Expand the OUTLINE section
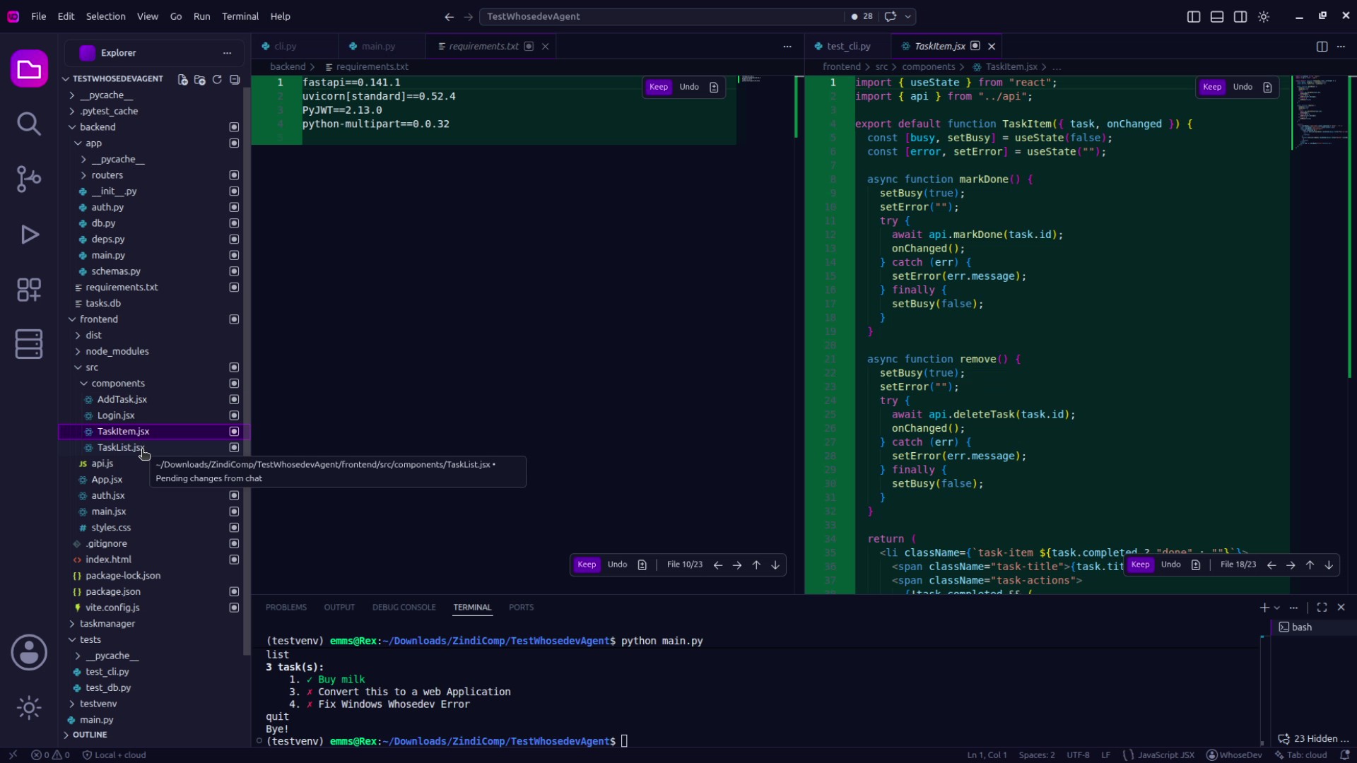This screenshot has width=1357, height=763. (90, 735)
